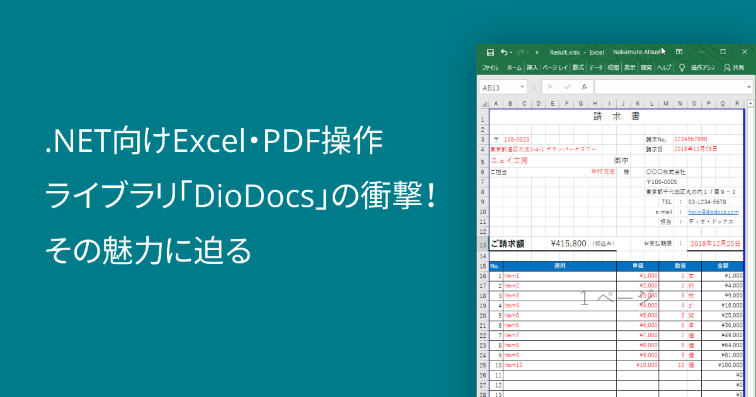Click the 〇〇〇株式会社 cell
The height and width of the screenshot is (397, 756).
[x=666, y=171]
